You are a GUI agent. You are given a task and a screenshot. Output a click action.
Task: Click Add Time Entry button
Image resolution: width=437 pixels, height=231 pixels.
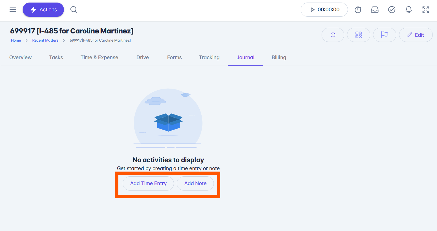coord(148,183)
